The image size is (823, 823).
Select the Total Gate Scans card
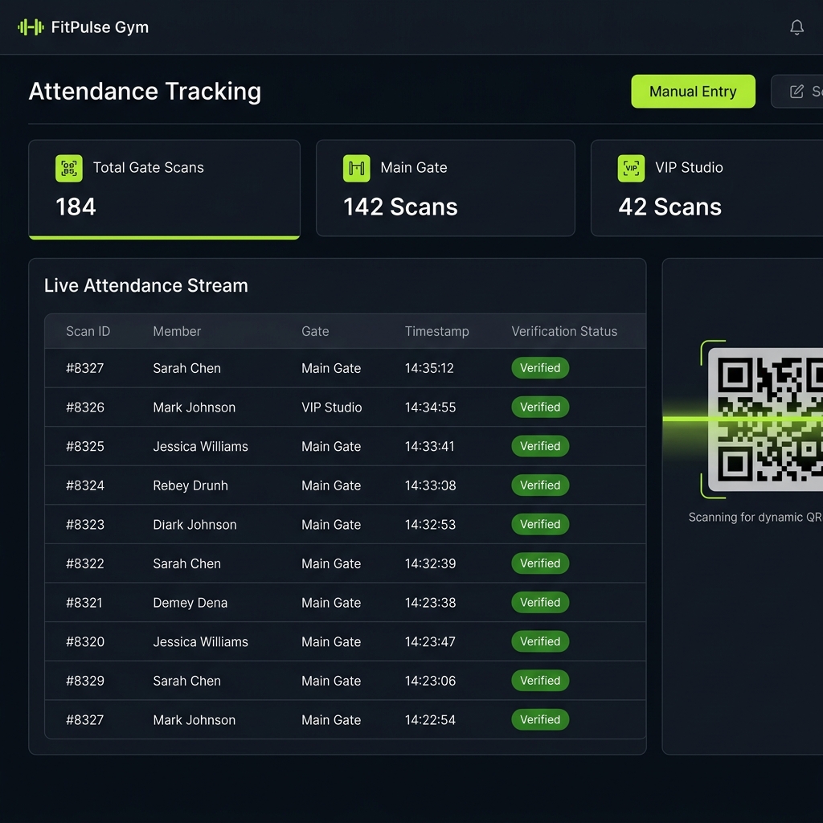coord(164,189)
